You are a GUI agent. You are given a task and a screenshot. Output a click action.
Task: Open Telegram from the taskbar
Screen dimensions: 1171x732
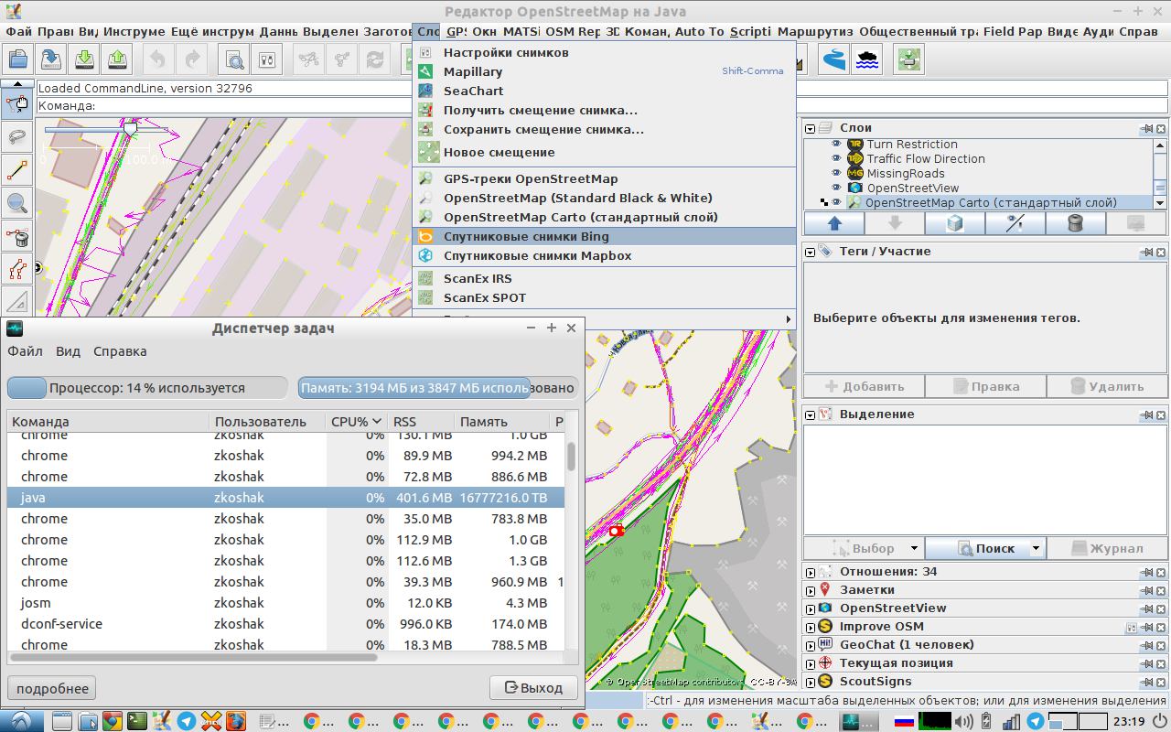pyautogui.click(x=186, y=721)
